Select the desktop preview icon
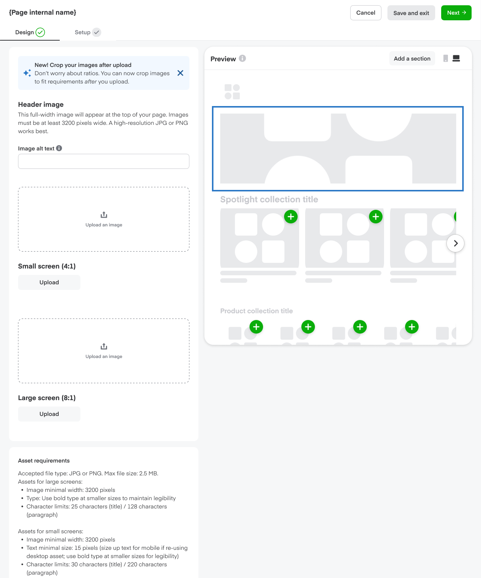Viewport: 481px width, 578px height. [x=456, y=58]
